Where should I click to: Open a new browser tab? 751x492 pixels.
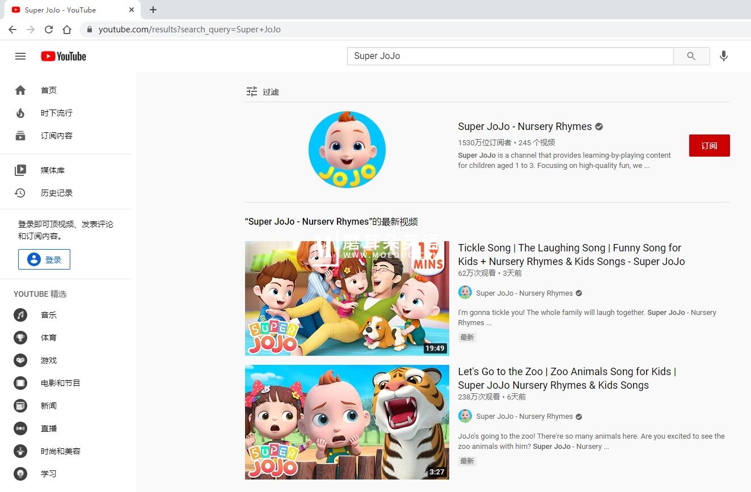tap(153, 10)
